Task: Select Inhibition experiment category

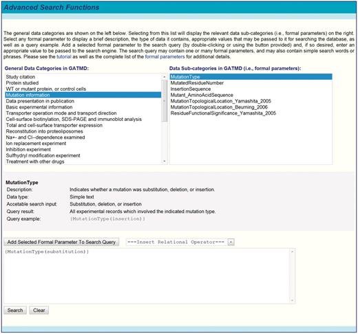Action: [x=83, y=149]
